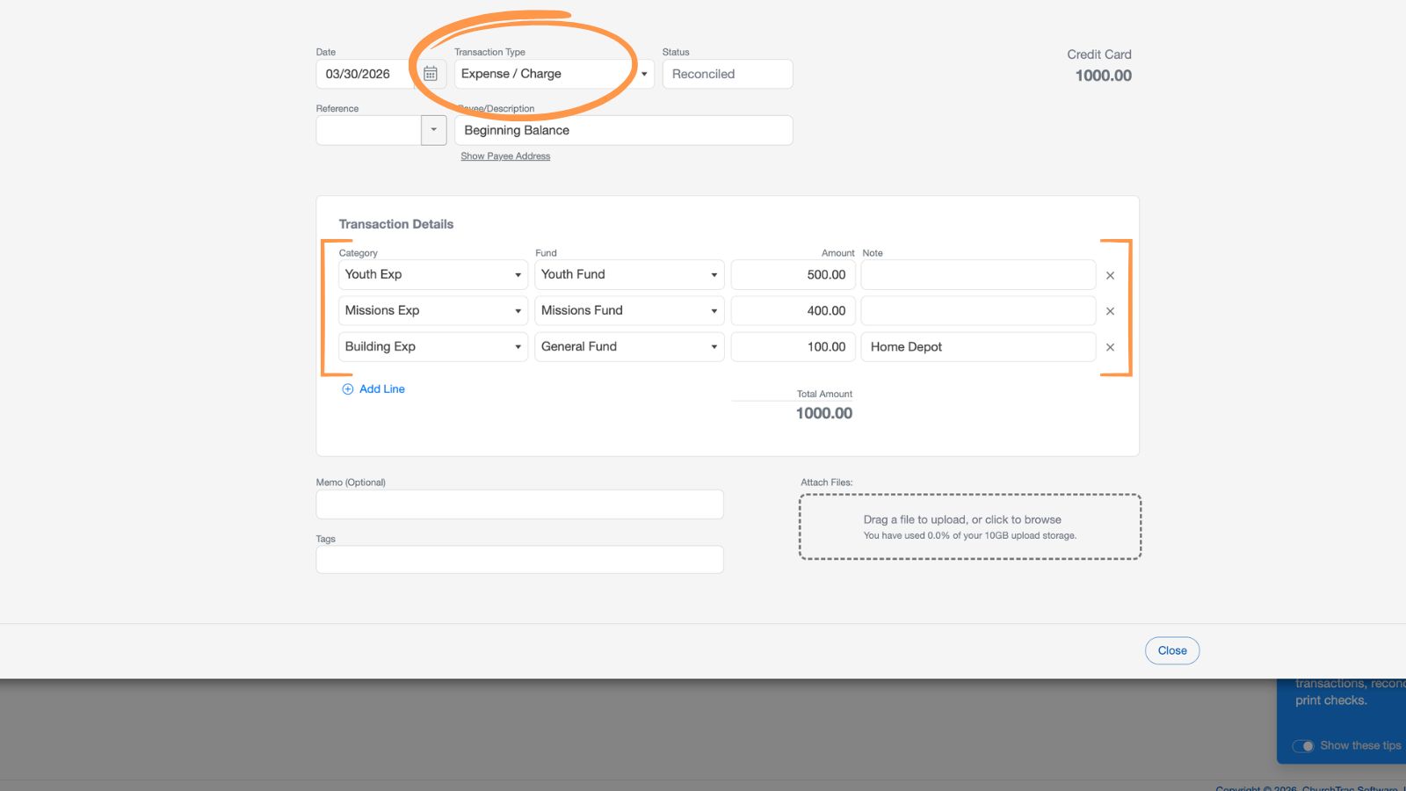Image resolution: width=1406 pixels, height=791 pixels.
Task: Expand the Reference dropdown arrow
Action: point(433,130)
